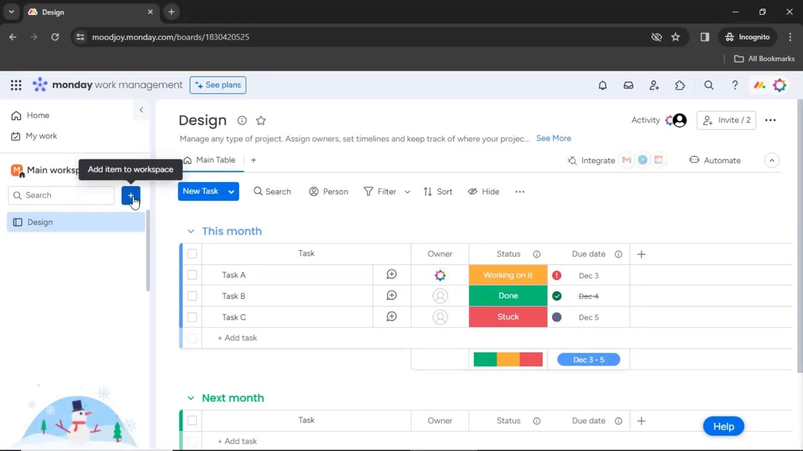Open the apps marketplace puzzle icon
Viewport: 803px width, 451px height.
[680, 85]
